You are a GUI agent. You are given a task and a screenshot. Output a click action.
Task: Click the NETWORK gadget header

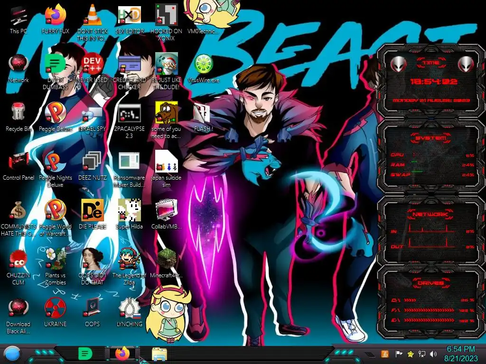tap(431, 214)
